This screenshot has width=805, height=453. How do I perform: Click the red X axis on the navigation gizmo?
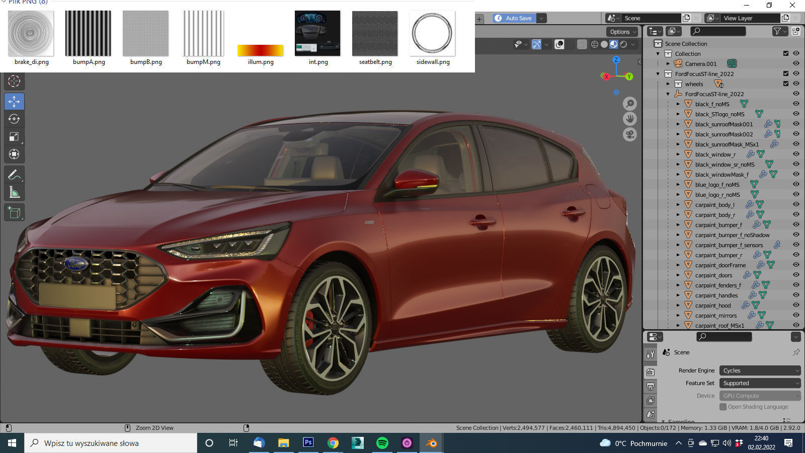[x=606, y=77]
